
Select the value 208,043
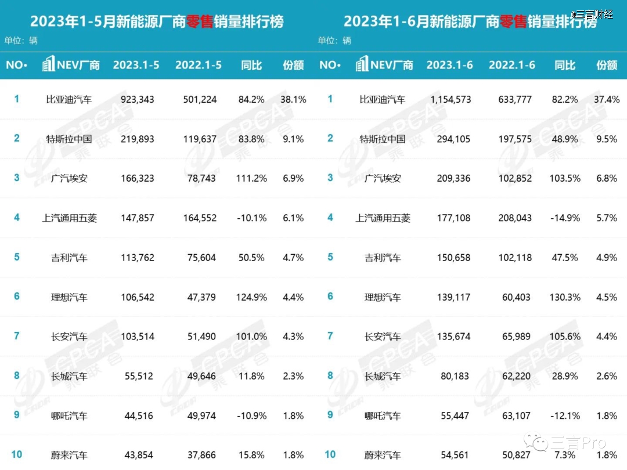[515, 218]
